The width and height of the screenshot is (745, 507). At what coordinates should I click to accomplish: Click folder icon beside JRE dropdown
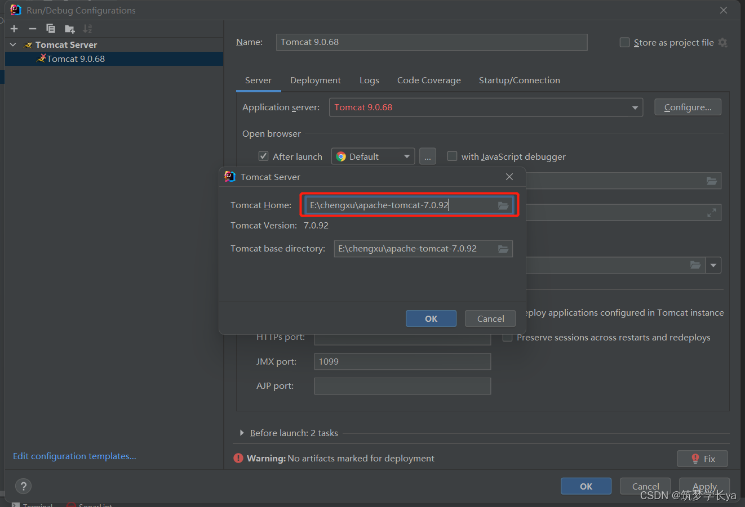tap(695, 265)
